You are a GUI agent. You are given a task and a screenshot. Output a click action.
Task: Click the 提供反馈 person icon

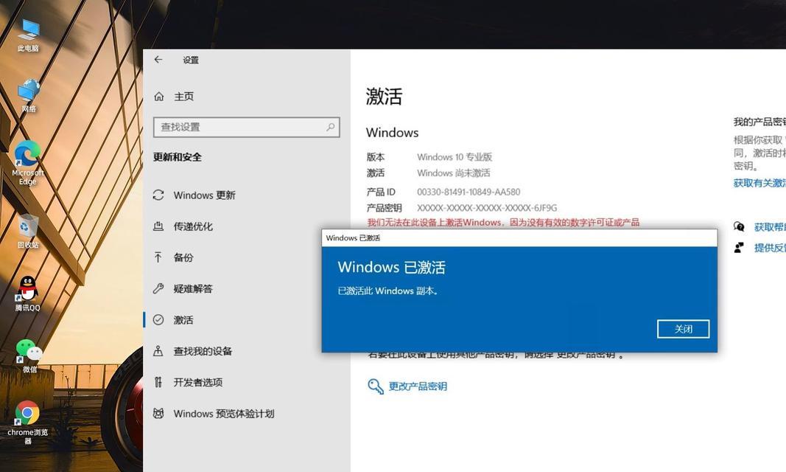point(739,247)
